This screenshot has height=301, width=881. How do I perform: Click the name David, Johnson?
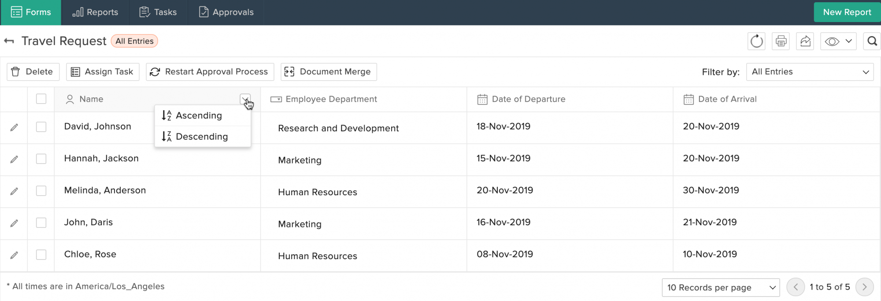[98, 126]
